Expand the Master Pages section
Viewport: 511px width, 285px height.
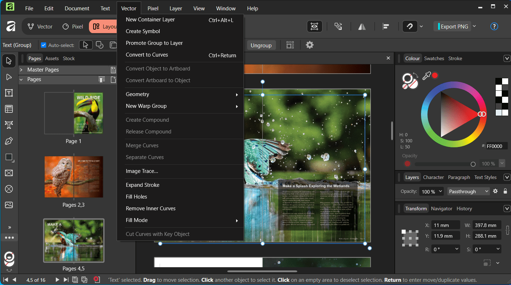[21, 70]
